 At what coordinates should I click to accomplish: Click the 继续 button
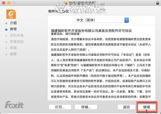point(147,107)
